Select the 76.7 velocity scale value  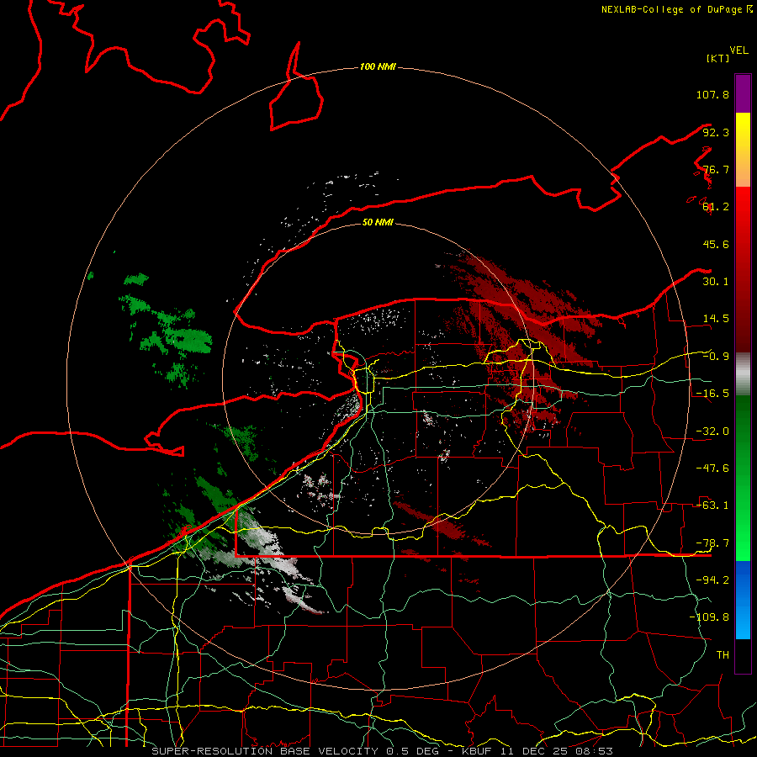(x=716, y=169)
